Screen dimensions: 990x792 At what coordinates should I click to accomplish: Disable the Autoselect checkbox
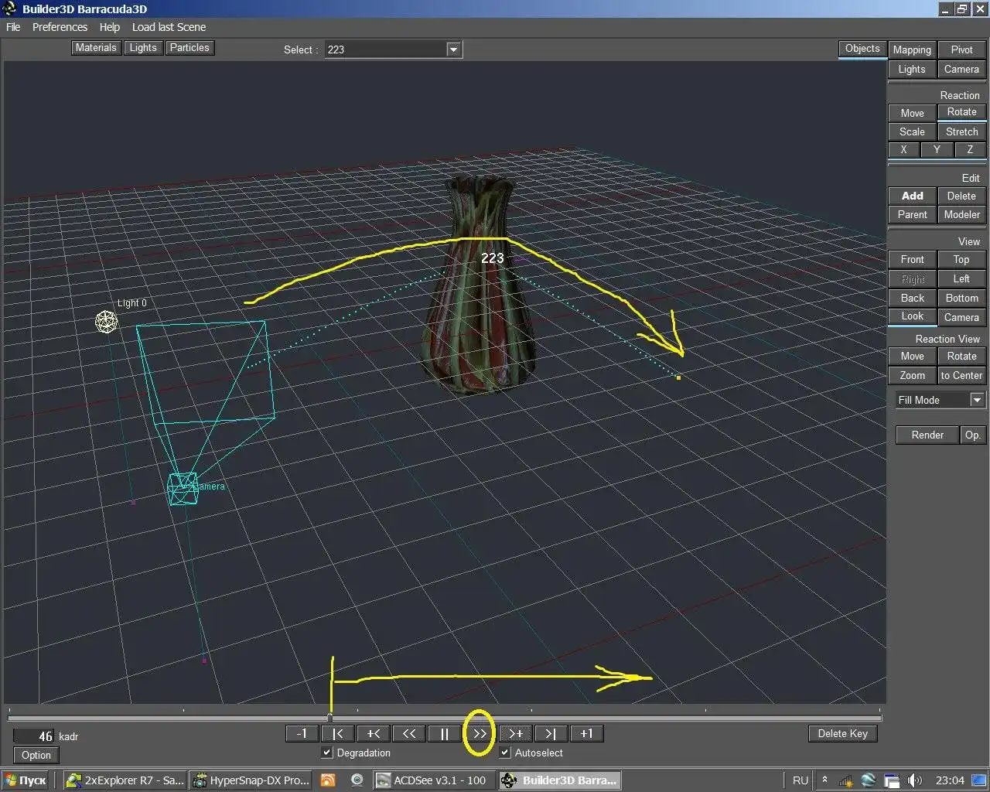point(505,753)
